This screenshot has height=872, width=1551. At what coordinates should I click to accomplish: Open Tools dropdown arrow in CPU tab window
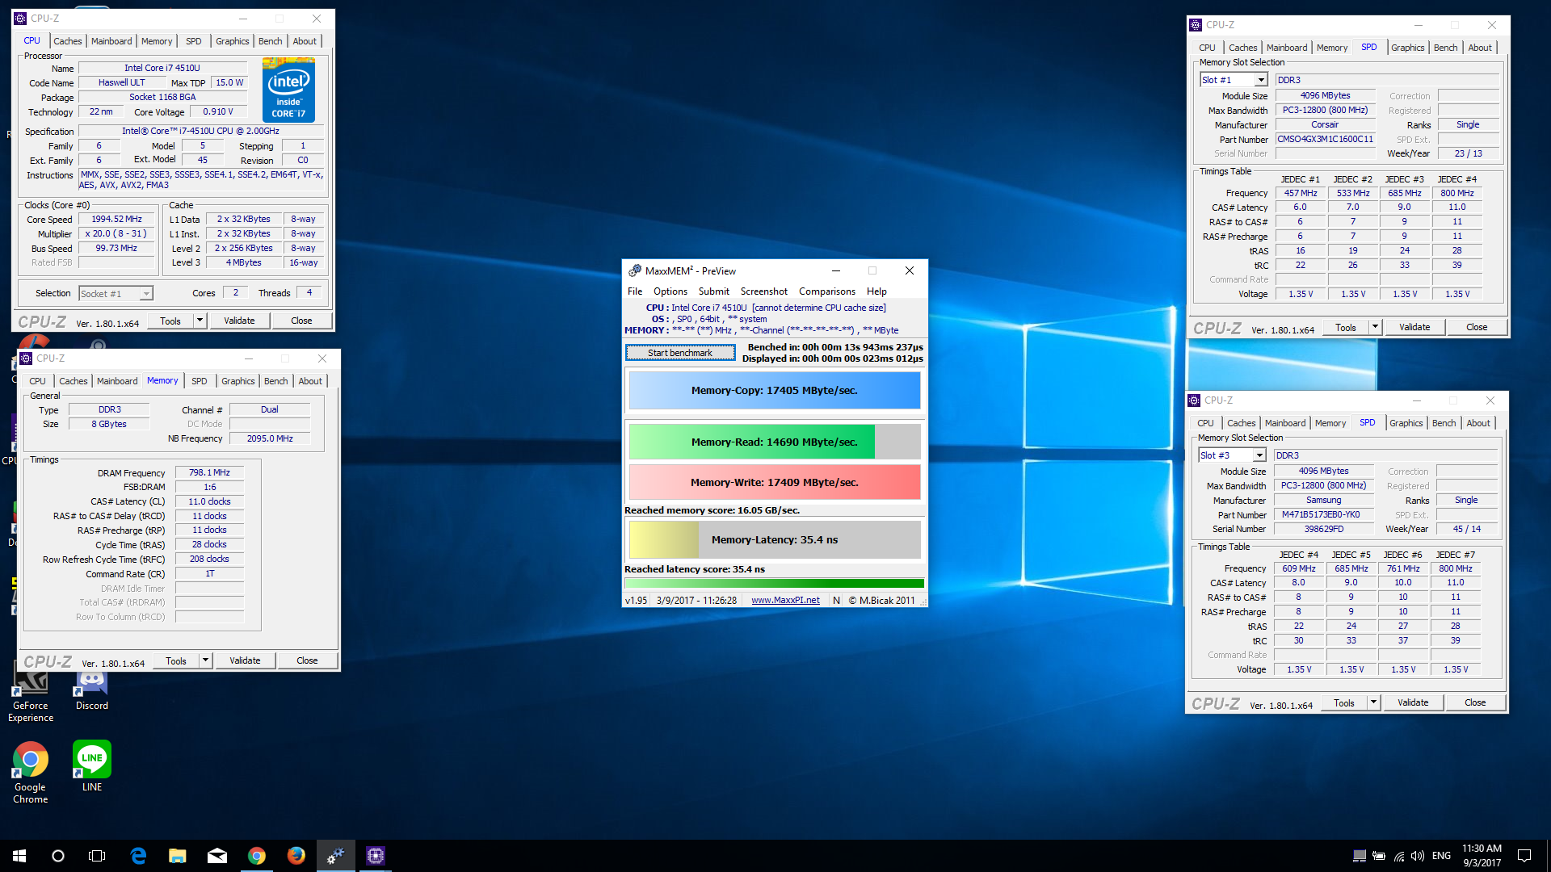coord(200,321)
